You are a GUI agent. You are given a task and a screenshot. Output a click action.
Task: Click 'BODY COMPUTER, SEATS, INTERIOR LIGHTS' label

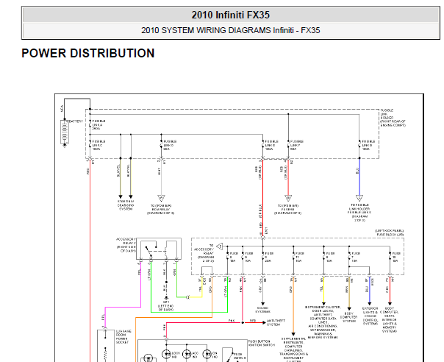click(390, 319)
